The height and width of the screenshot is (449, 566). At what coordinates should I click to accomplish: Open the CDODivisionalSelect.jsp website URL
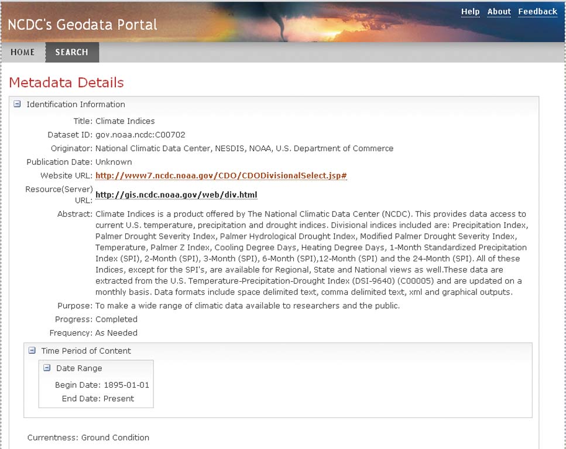pyautogui.click(x=221, y=176)
